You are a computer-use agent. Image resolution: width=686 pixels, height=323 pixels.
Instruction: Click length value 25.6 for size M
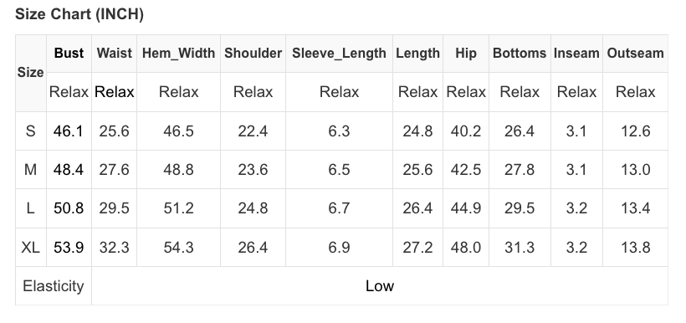[x=417, y=169]
